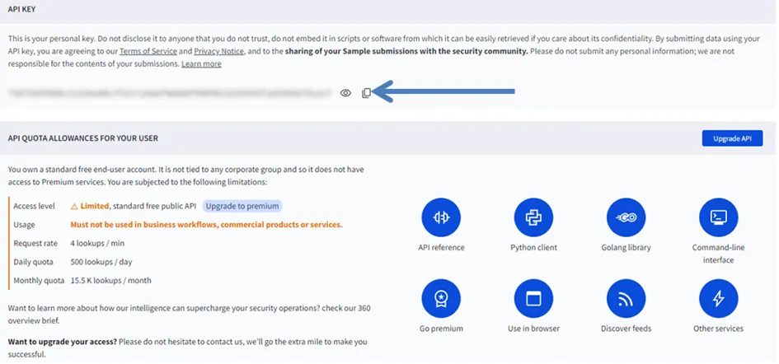Viewport: 779px width, 364px height.
Task: Click the Use in browser icon
Action: 533,298
